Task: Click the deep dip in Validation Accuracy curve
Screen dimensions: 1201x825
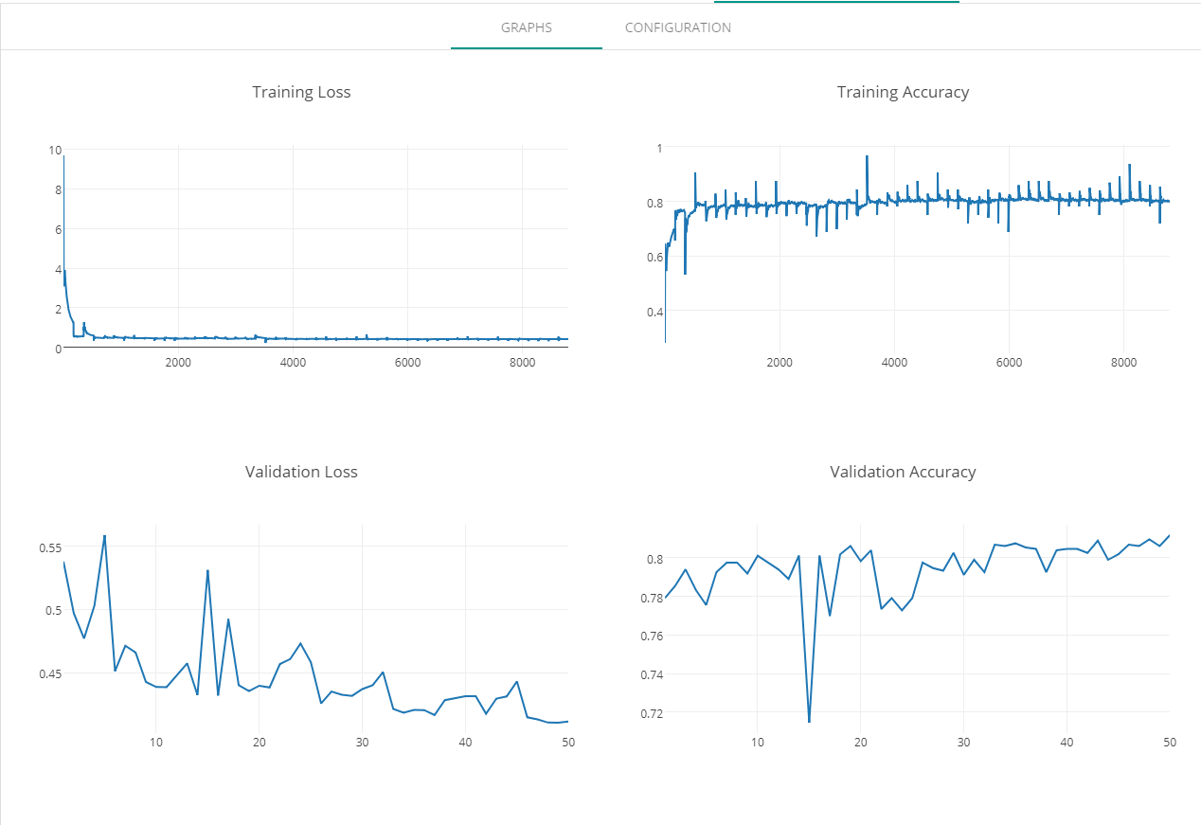Action: tap(809, 720)
